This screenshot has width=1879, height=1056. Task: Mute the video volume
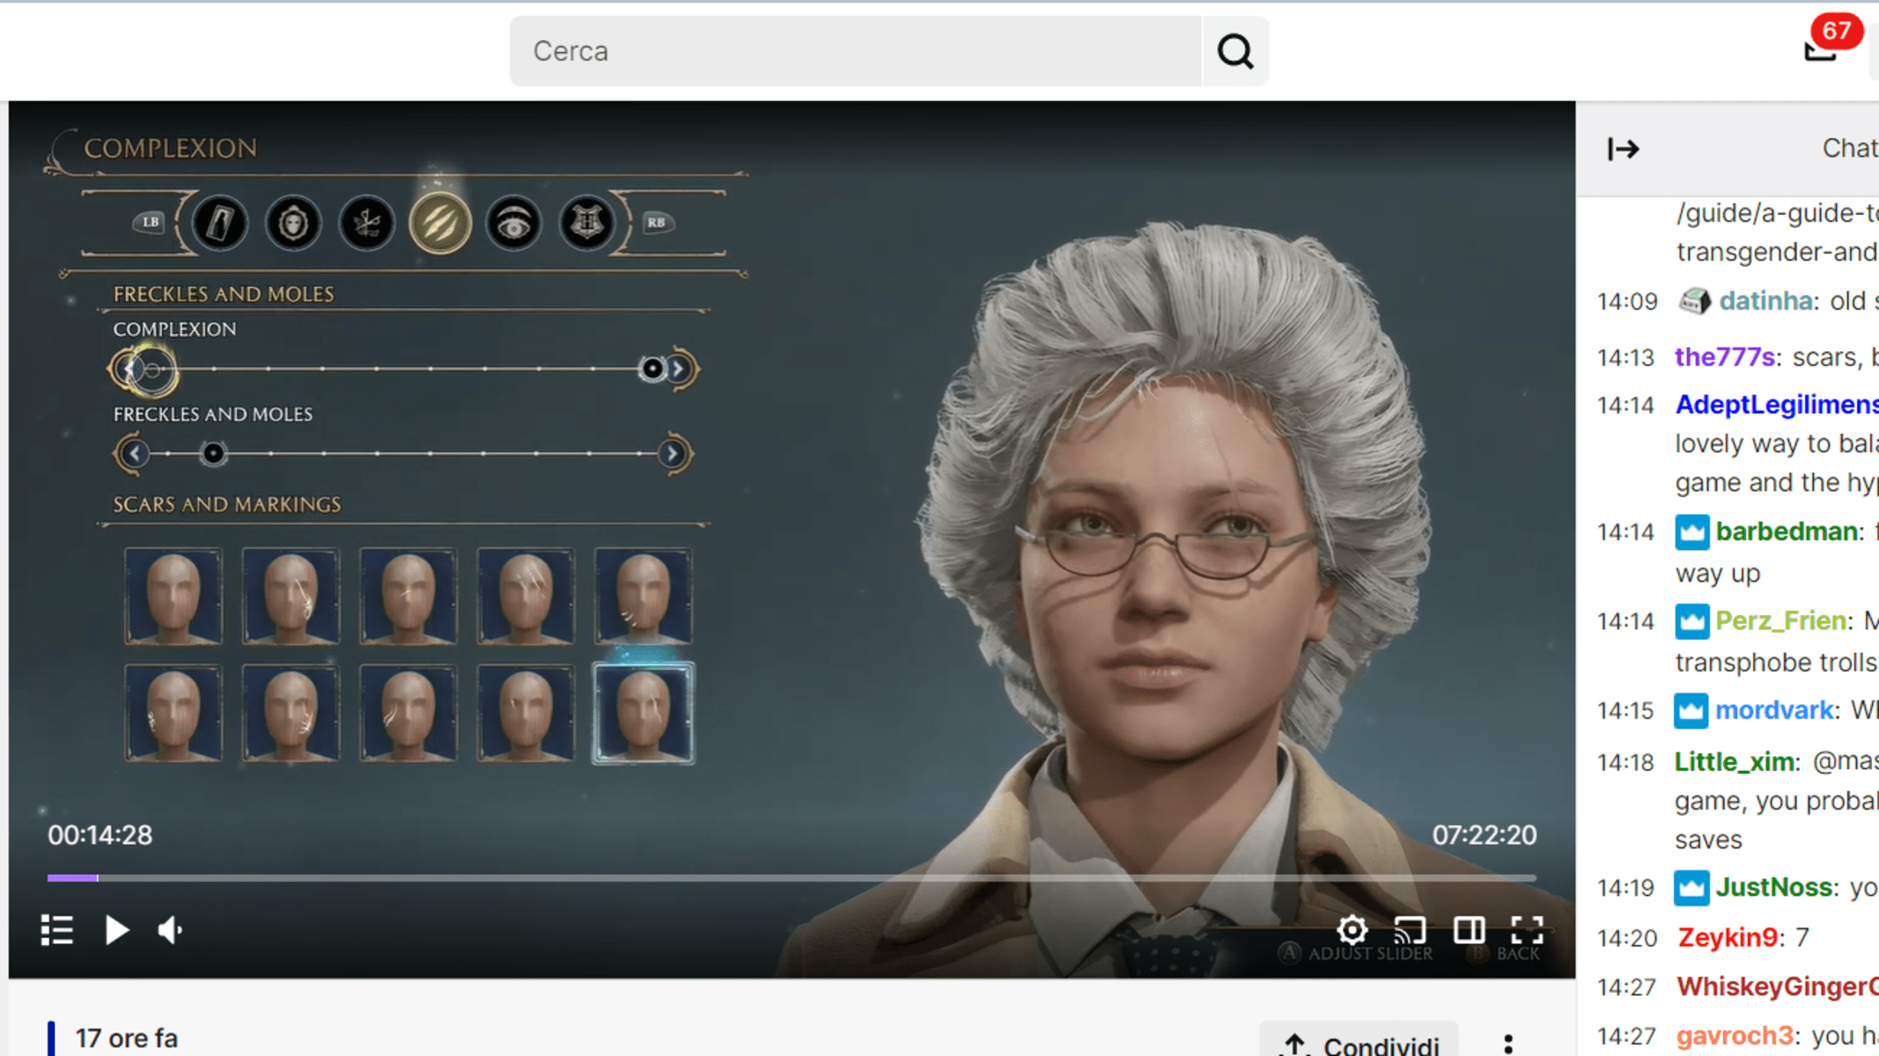[x=170, y=930]
